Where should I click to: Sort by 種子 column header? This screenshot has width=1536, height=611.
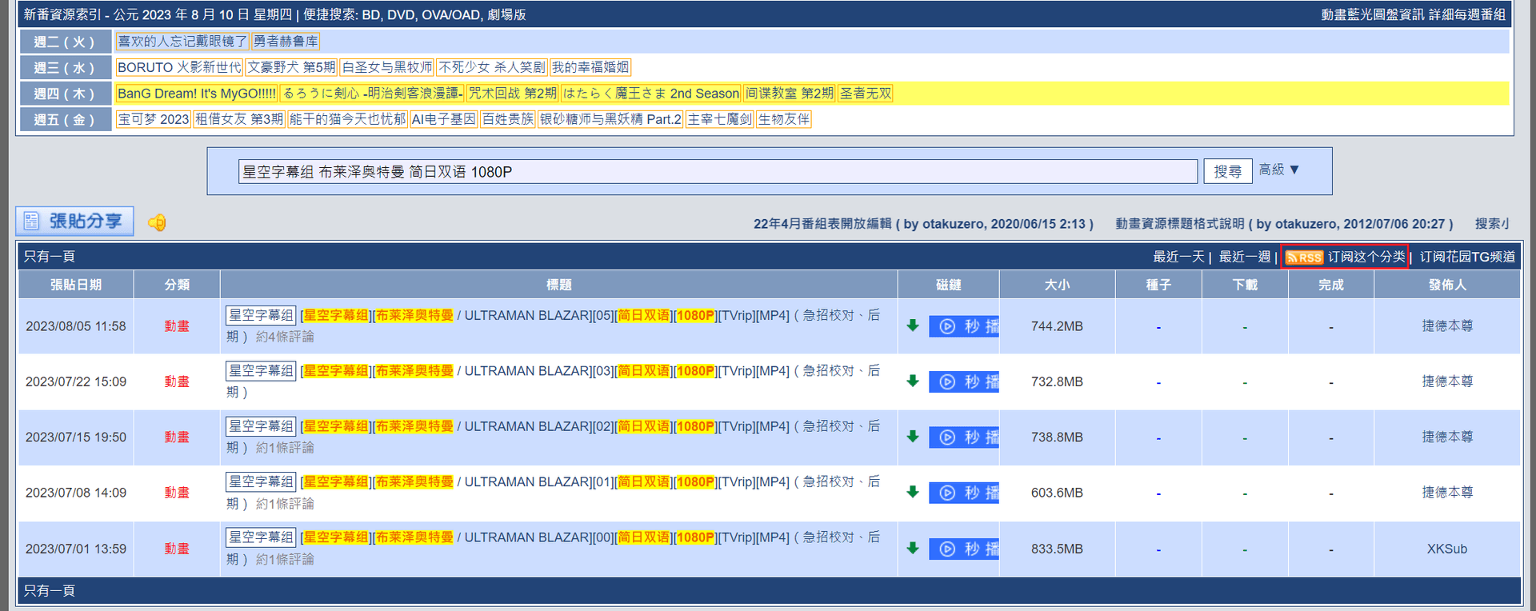1158,285
